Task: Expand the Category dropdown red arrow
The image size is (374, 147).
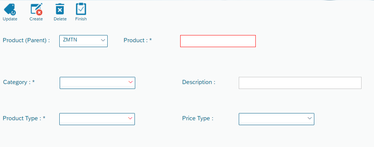Action: (130, 82)
